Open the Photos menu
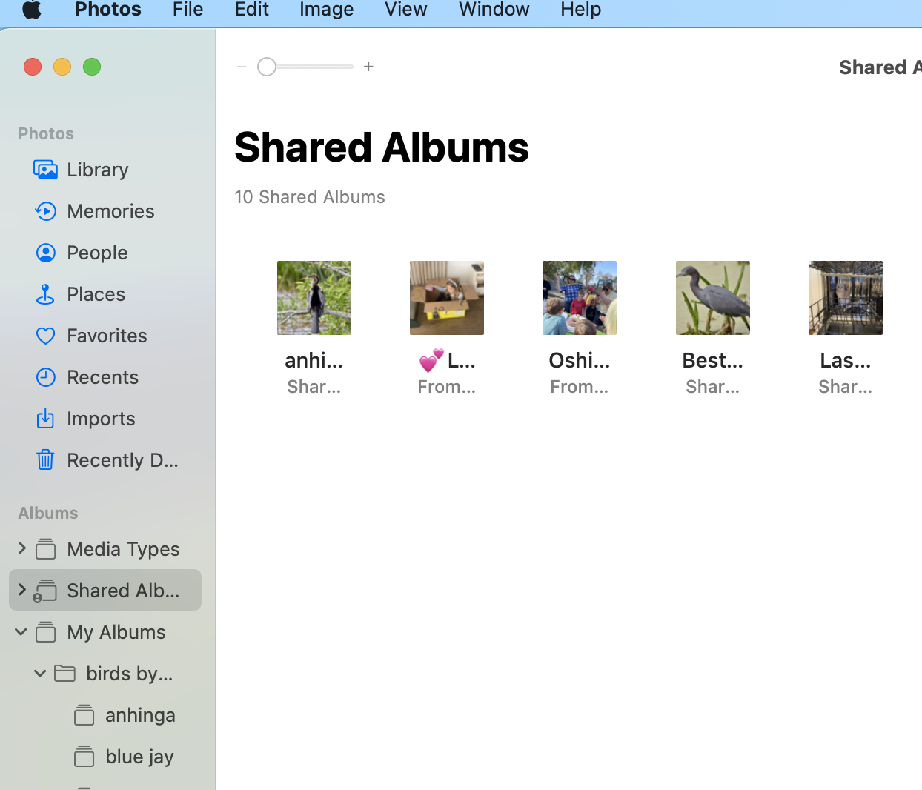The image size is (922, 790). 108,10
